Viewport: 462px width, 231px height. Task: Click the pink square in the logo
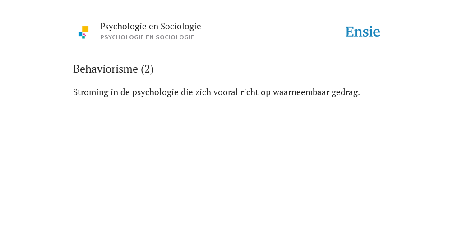click(85, 35)
